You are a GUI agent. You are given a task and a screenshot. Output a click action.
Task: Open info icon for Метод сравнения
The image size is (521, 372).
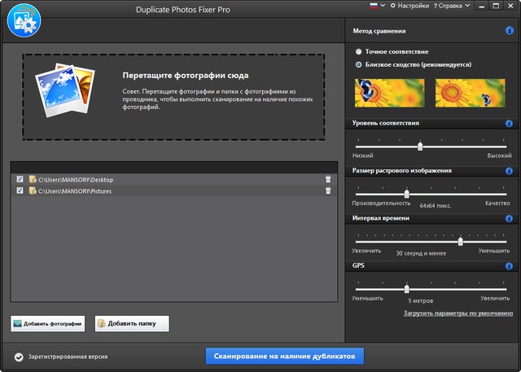(509, 31)
